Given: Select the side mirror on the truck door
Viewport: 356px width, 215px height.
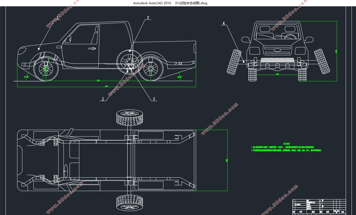Looking at the screenshot, I should click(x=68, y=39).
